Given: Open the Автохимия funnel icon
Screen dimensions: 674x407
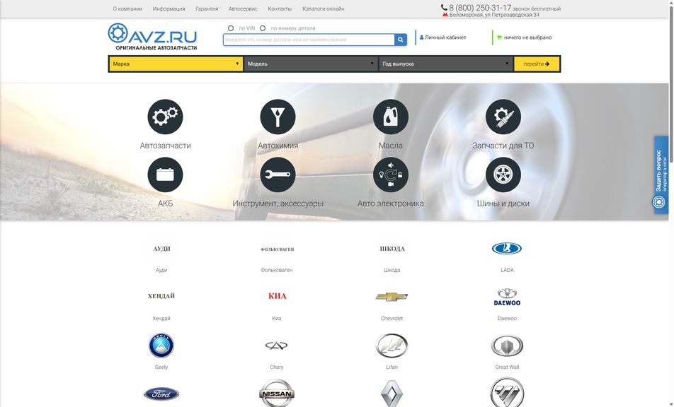Looking at the screenshot, I should (278, 117).
